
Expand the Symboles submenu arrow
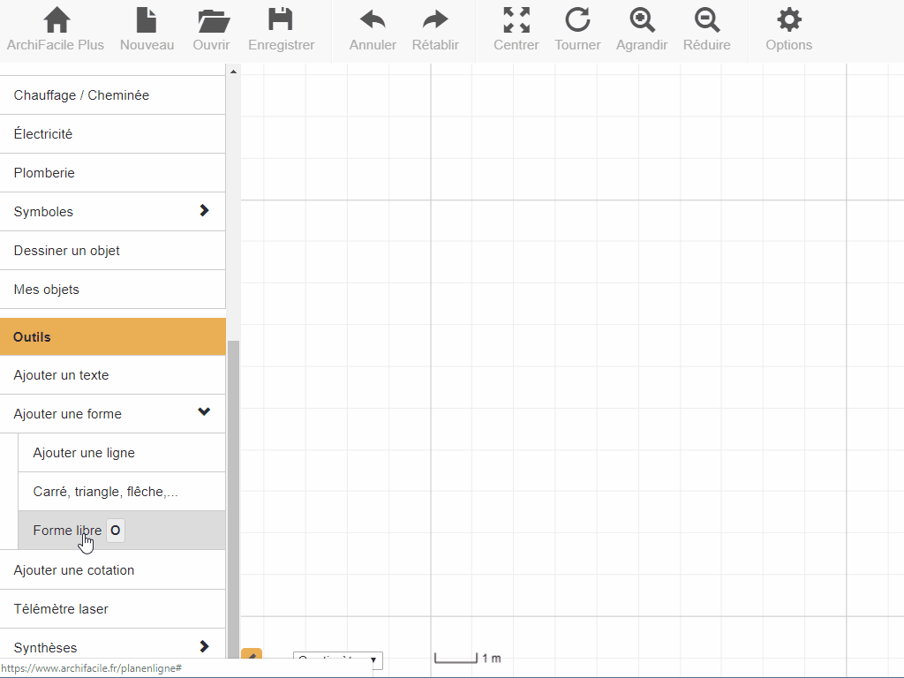click(204, 211)
